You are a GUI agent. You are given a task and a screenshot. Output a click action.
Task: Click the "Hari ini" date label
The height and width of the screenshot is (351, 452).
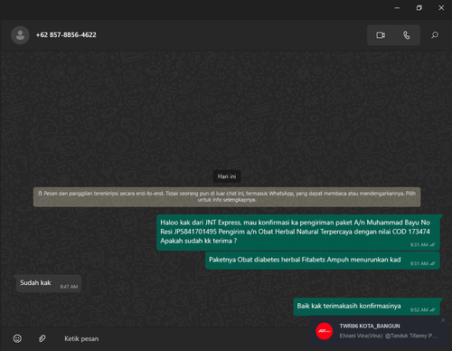pos(227,176)
